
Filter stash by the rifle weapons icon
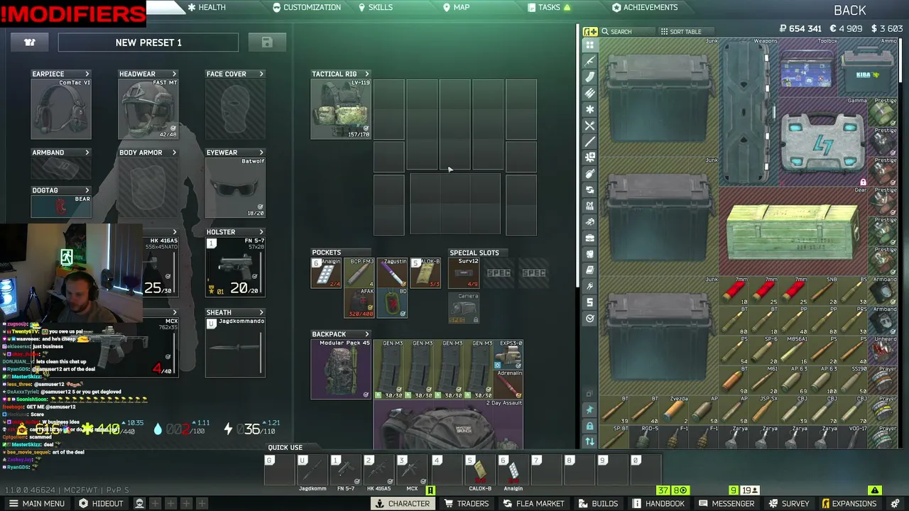[x=589, y=60]
